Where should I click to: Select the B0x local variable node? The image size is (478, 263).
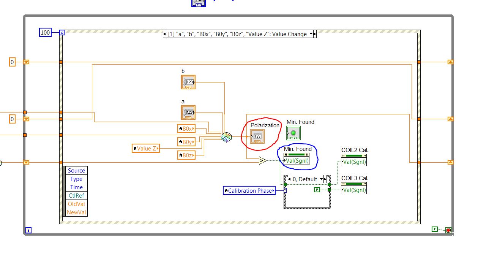coord(186,128)
